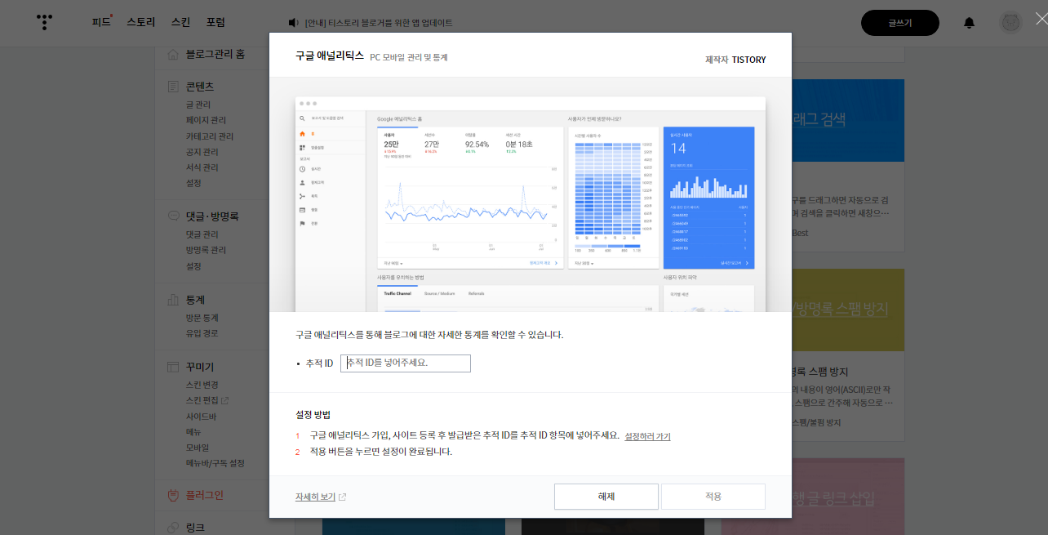The image size is (1048, 535).
Task: Click the TISTORY creator label
Action: pos(748,60)
